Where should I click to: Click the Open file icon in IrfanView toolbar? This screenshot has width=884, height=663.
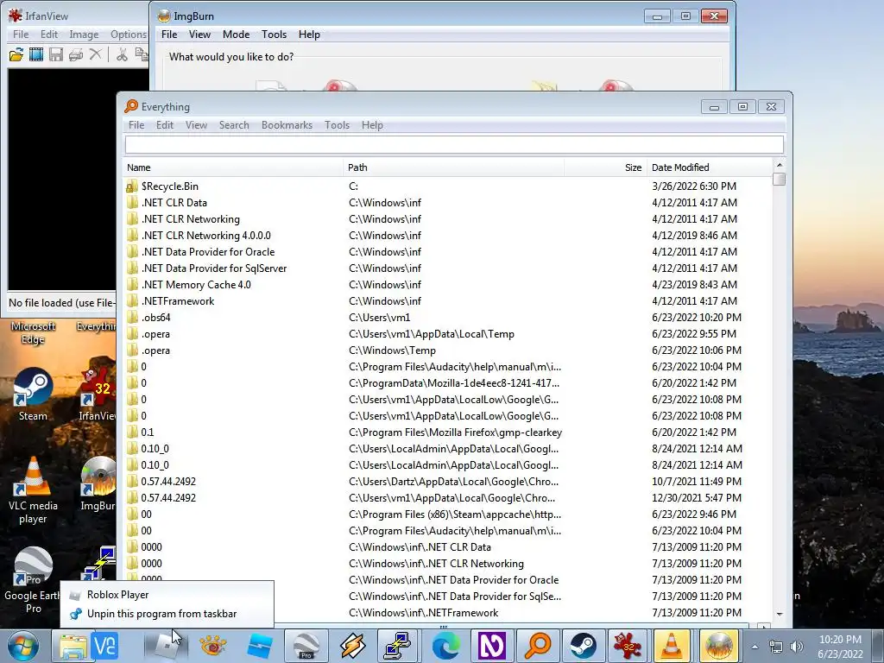[16, 54]
